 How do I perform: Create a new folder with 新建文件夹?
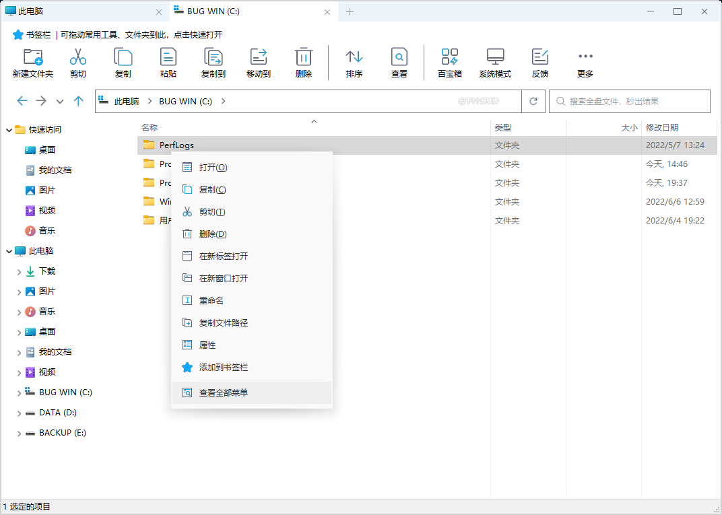[29, 62]
